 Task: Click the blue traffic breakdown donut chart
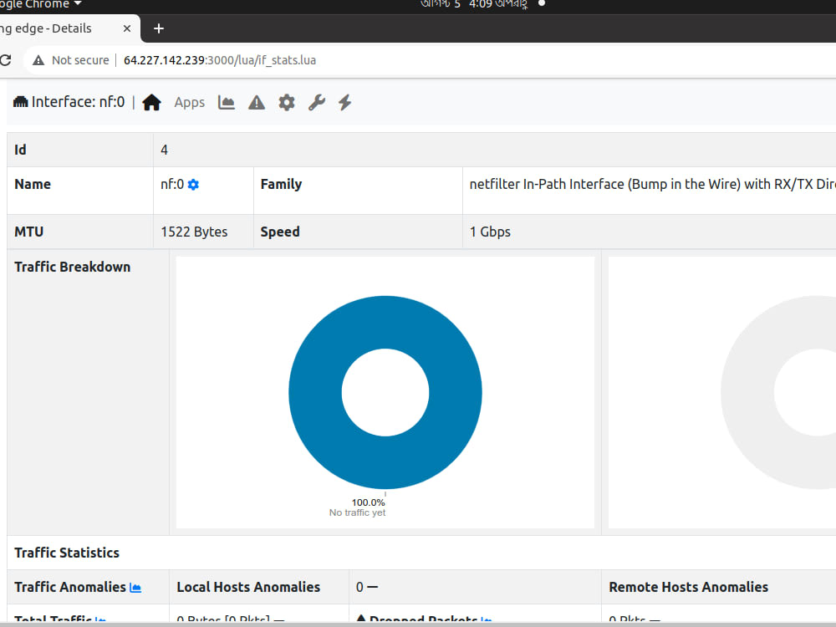385,392
